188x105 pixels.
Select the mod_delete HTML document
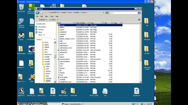pyautogui.click(x=64, y=77)
